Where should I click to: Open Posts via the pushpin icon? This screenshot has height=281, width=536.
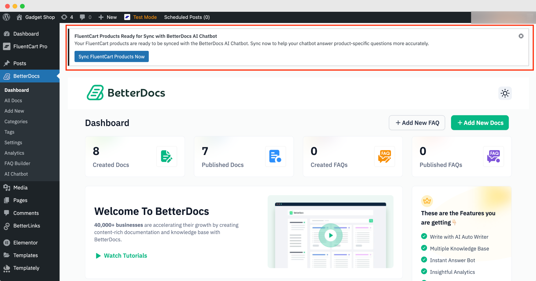point(7,63)
